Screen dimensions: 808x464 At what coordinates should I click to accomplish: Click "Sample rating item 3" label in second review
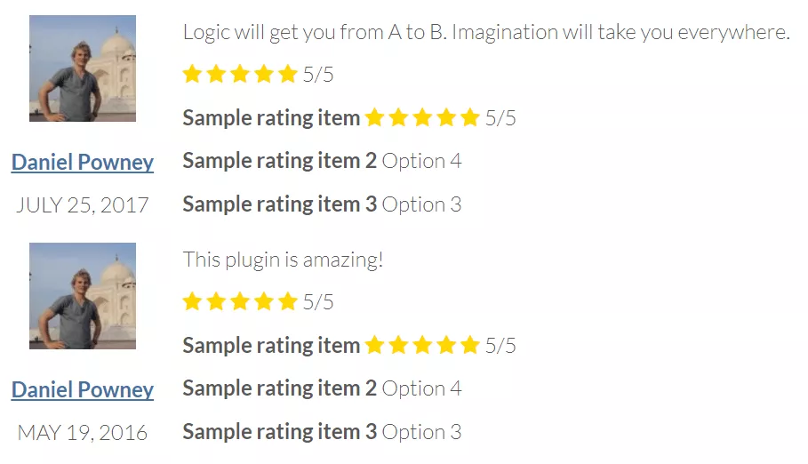(x=279, y=432)
